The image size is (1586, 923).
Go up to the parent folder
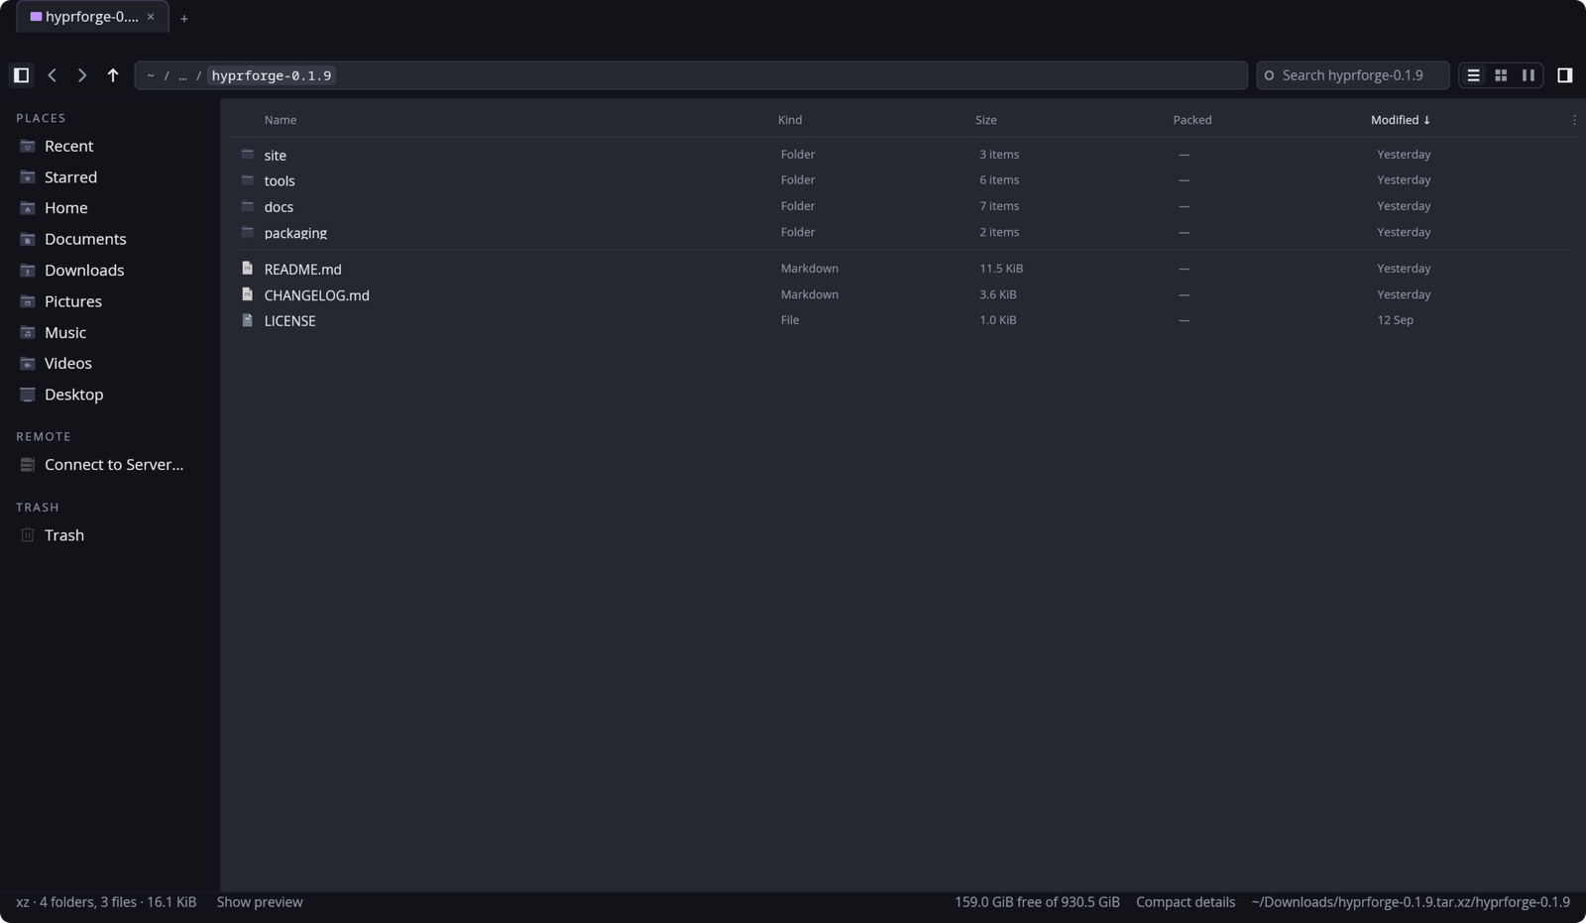[x=113, y=75]
